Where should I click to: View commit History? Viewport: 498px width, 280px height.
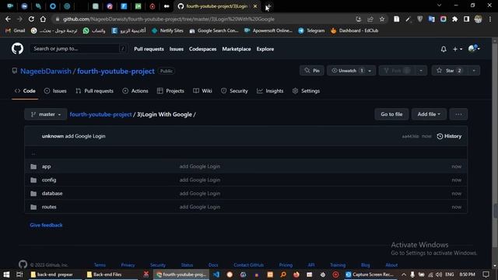[x=449, y=136]
